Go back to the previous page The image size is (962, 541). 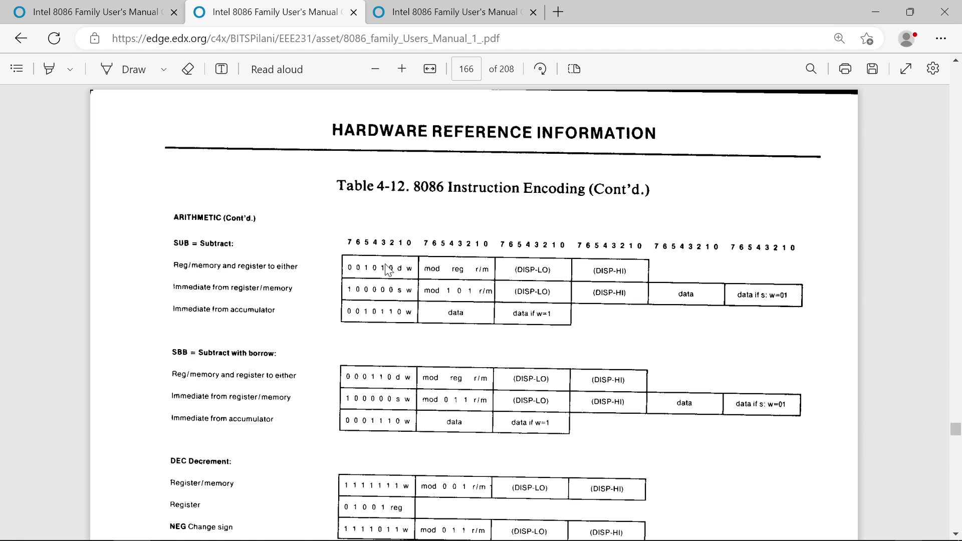tap(21, 38)
